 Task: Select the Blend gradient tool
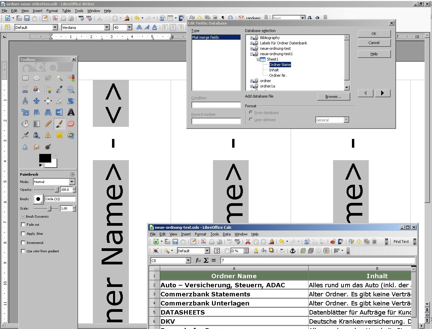click(x=37, y=124)
